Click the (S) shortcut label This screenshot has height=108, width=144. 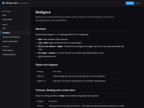click(x=55, y=34)
